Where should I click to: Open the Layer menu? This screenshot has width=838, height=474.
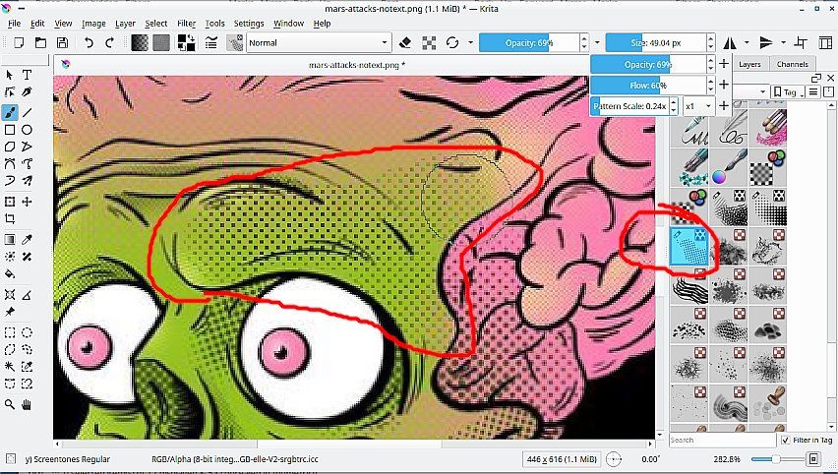pos(125,24)
